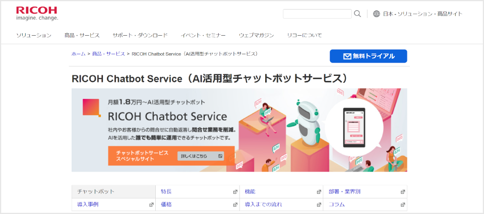
Task: Open the 価格 link
Action: coord(166,204)
